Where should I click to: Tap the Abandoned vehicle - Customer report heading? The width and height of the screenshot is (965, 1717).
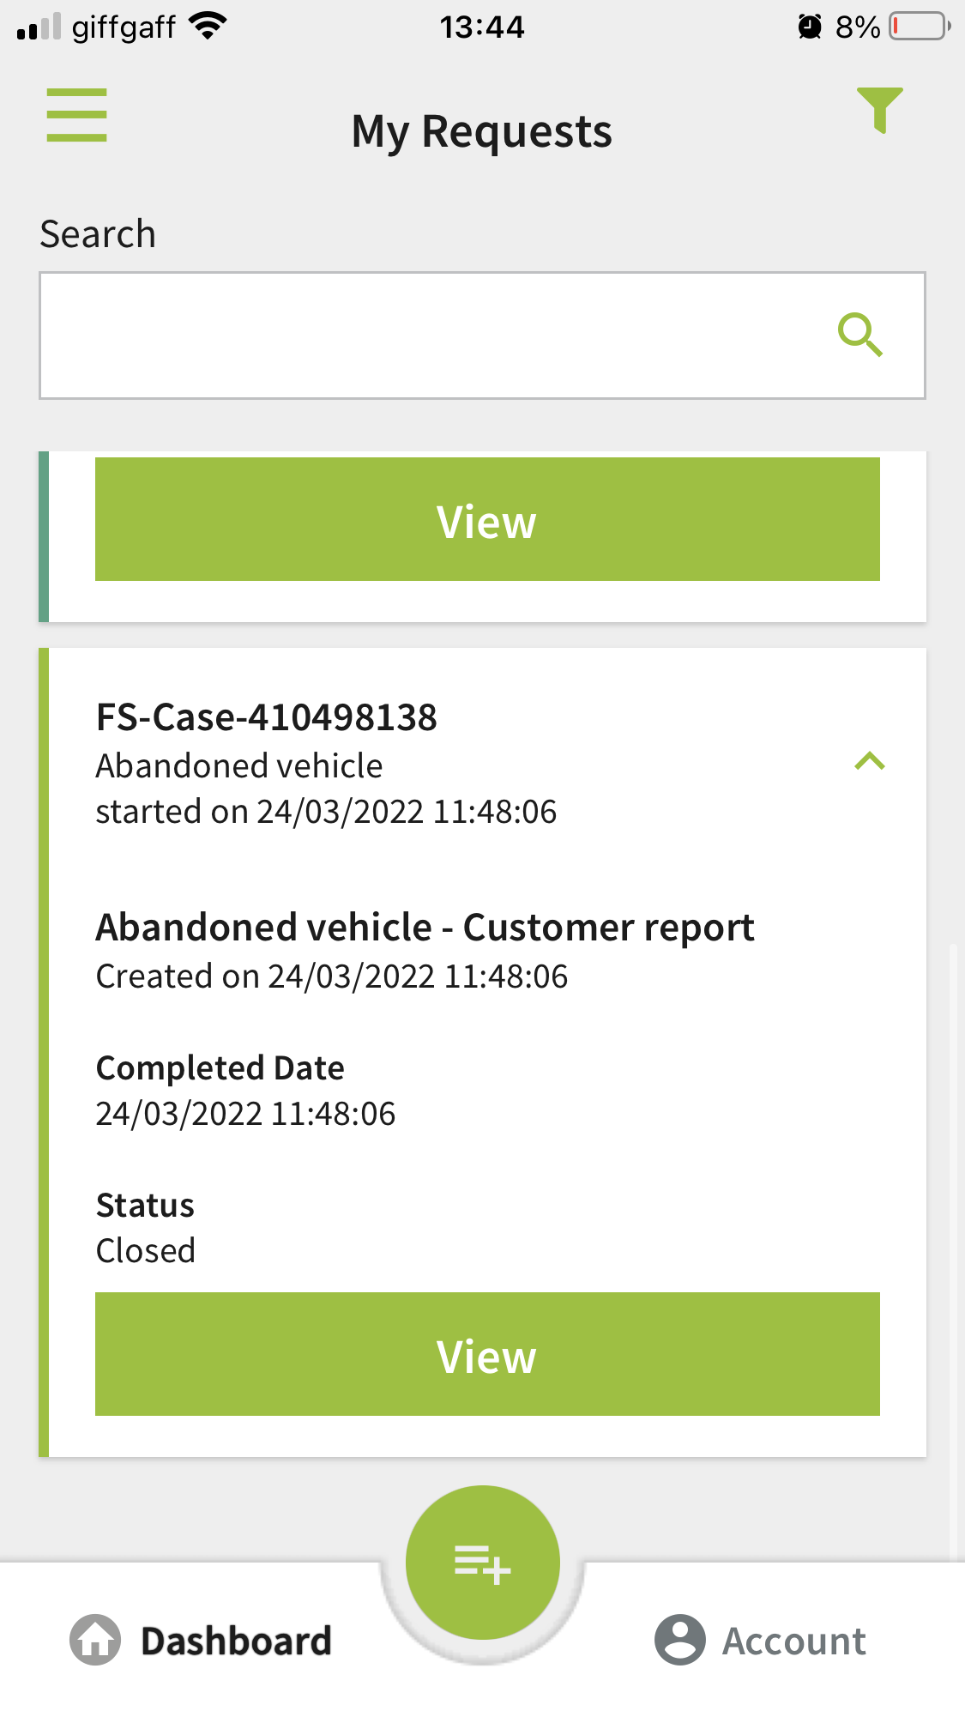pos(425,928)
